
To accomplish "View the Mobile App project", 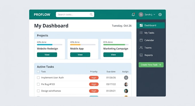I will (80, 55).
